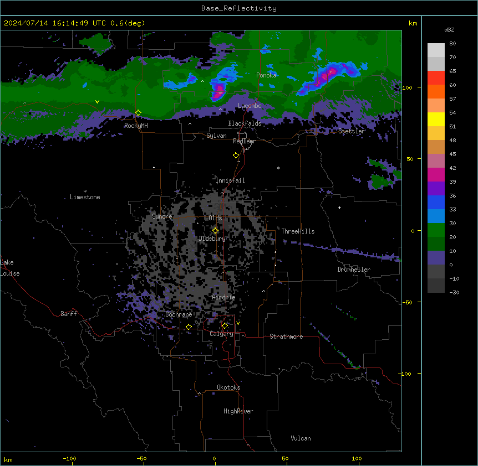
Task: Click the ThreeHills label
Action: pyautogui.click(x=298, y=231)
